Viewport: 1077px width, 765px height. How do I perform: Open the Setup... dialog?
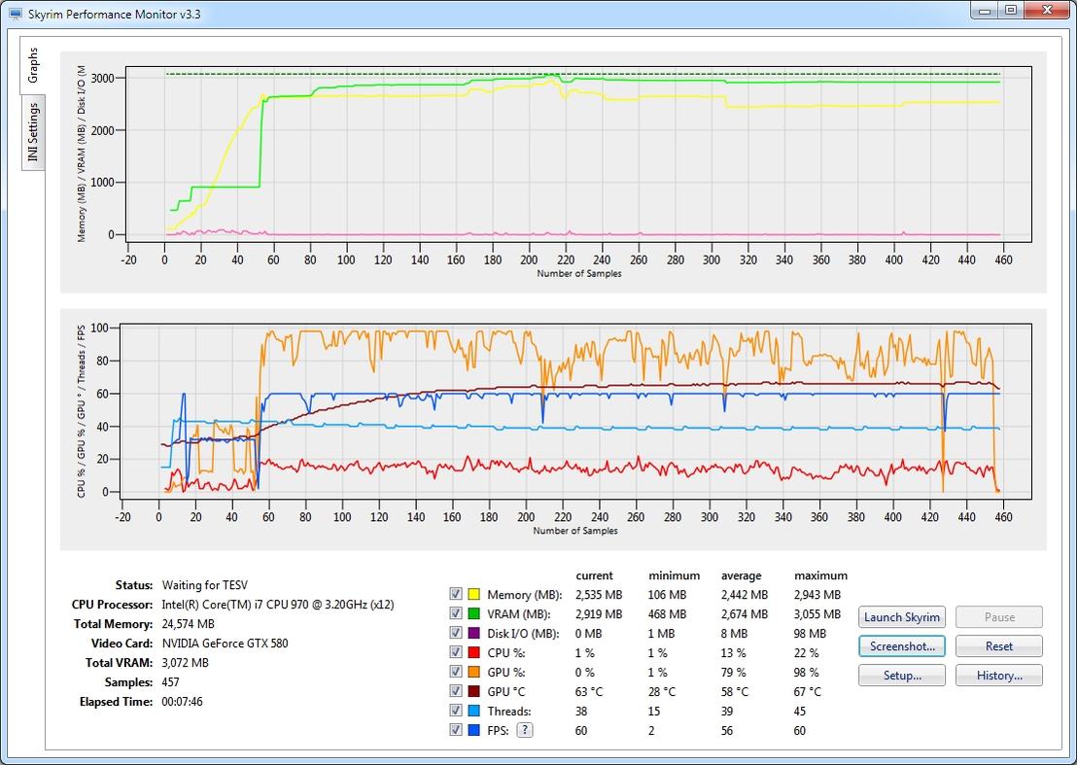[x=901, y=675]
